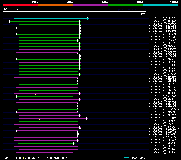This screenshot has width=181, height=160.
Task: Select the UniRef100_Q6BR96 label
Action: click(x=162, y=62)
